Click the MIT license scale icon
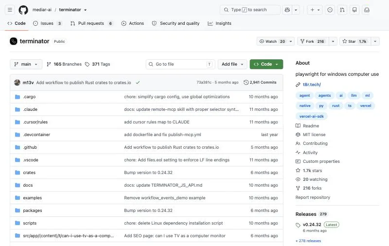The height and width of the screenshot is (246, 389). pos(298,134)
